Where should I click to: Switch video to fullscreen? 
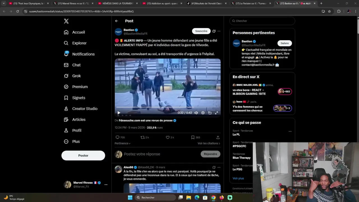click(x=217, y=113)
